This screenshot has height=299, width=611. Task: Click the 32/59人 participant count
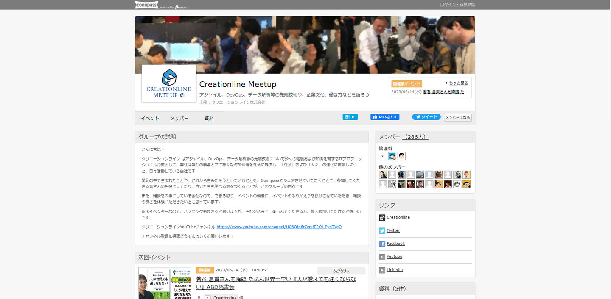click(341, 271)
